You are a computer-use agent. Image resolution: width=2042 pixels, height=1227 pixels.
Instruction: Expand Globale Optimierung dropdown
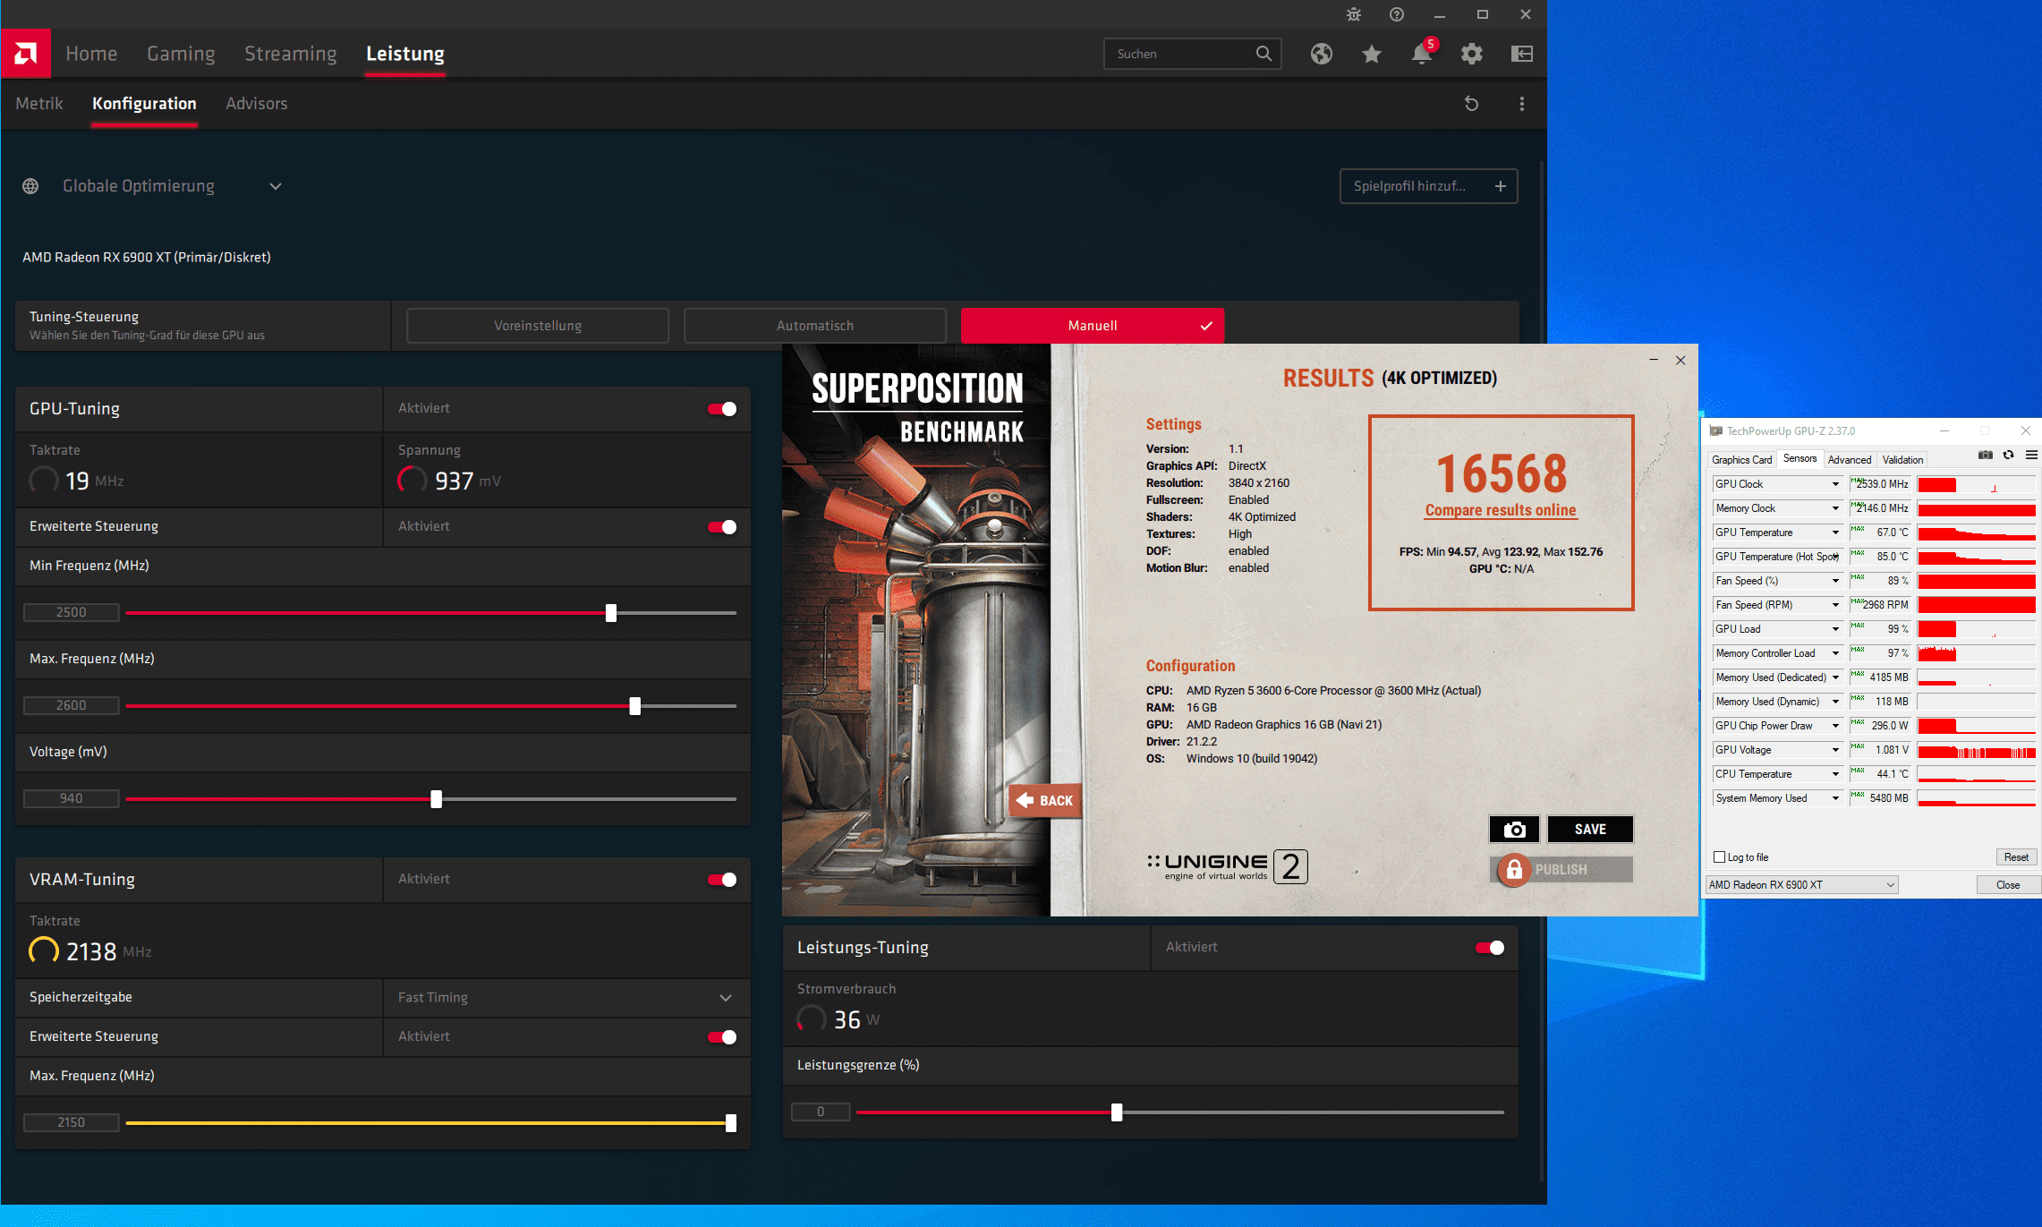click(x=276, y=186)
